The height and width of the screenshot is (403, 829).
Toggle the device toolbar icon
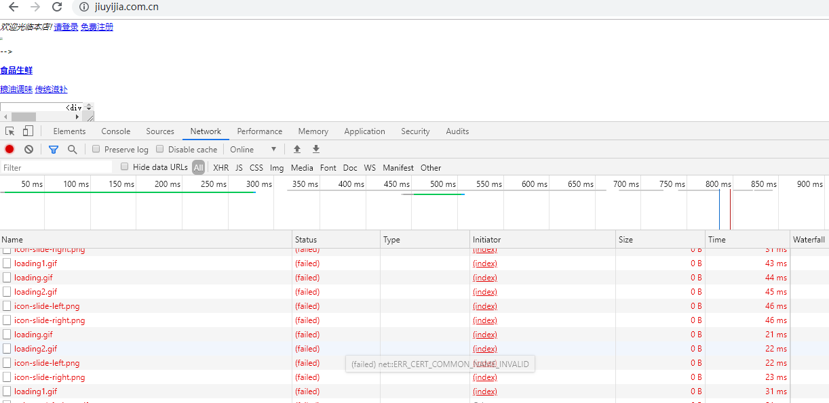point(28,131)
